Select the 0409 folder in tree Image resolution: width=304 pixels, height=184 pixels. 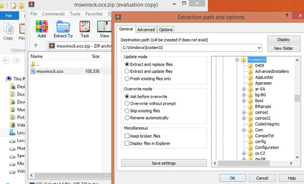click(x=259, y=66)
